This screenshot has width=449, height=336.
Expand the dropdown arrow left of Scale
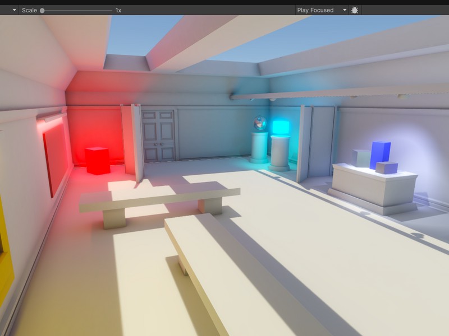pyautogui.click(x=14, y=10)
